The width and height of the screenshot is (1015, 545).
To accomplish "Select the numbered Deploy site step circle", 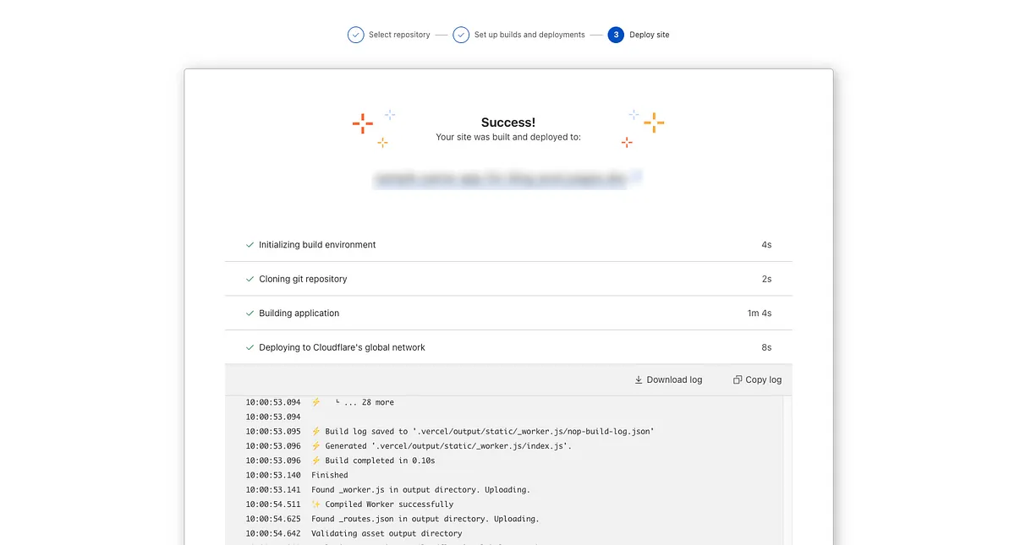I will click(616, 35).
